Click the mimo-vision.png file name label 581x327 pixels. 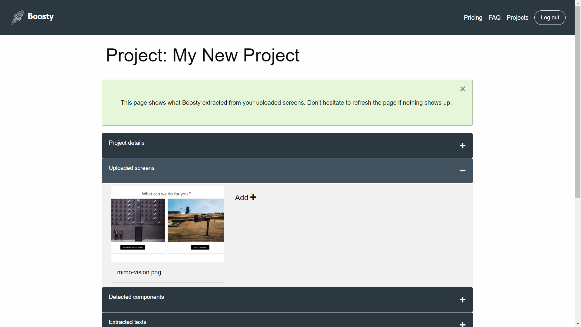pyautogui.click(x=139, y=272)
